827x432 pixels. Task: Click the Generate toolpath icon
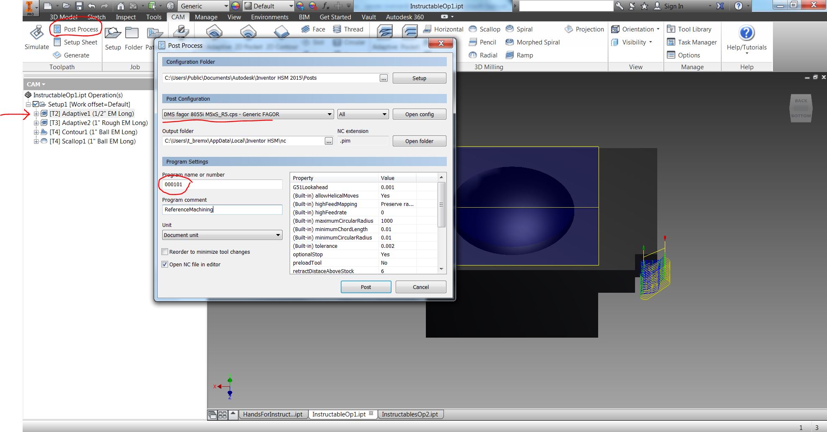71,55
